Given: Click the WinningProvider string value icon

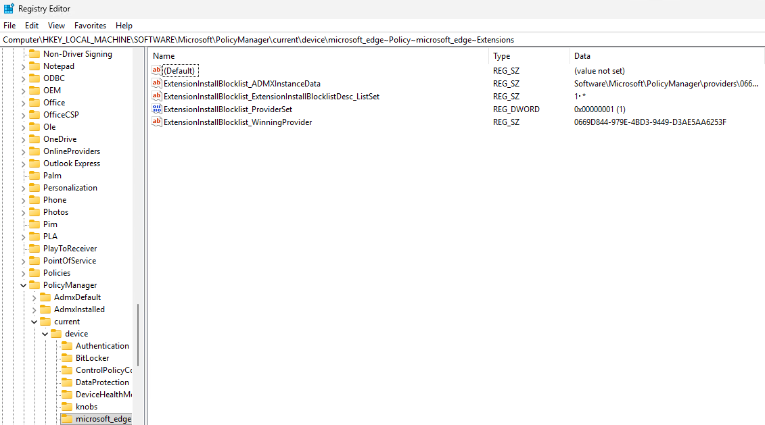Looking at the screenshot, I should [157, 122].
